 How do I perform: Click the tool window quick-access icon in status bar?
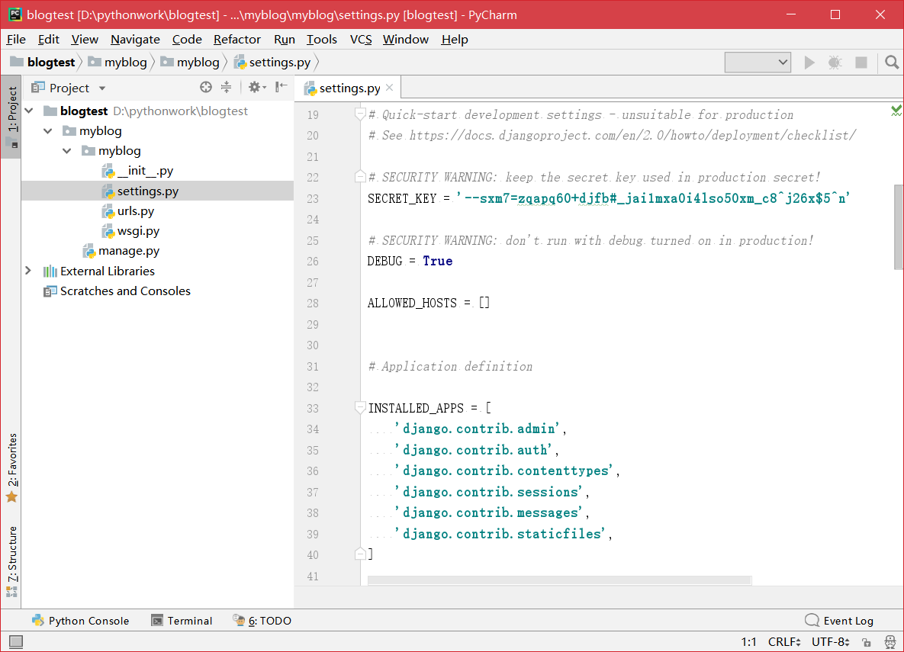click(x=15, y=641)
